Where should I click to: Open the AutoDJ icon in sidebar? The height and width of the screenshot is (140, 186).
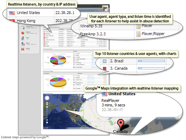tap(23, 44)
